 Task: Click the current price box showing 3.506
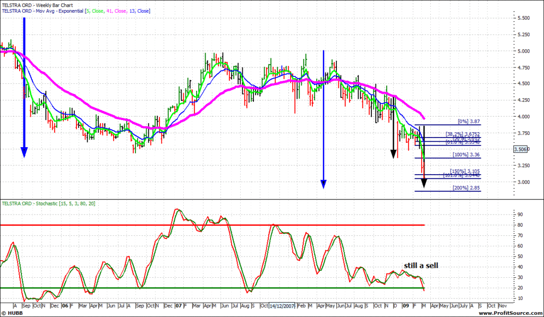click(x=521, y=150)
